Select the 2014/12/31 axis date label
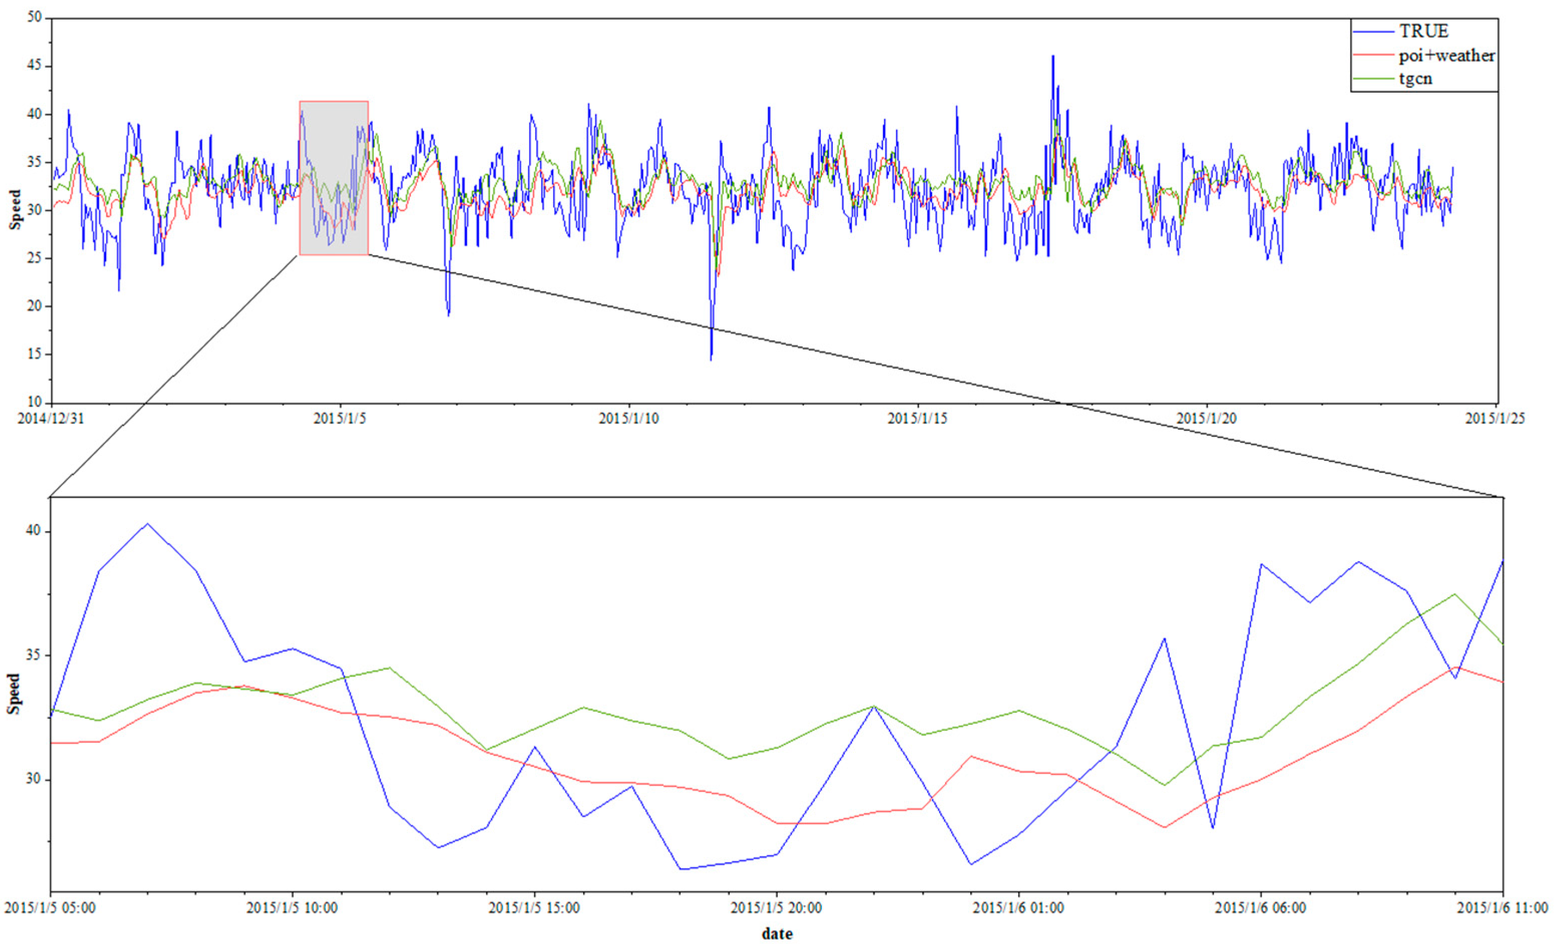Screen dimensions: 1554x944 (x=51, y=418)
